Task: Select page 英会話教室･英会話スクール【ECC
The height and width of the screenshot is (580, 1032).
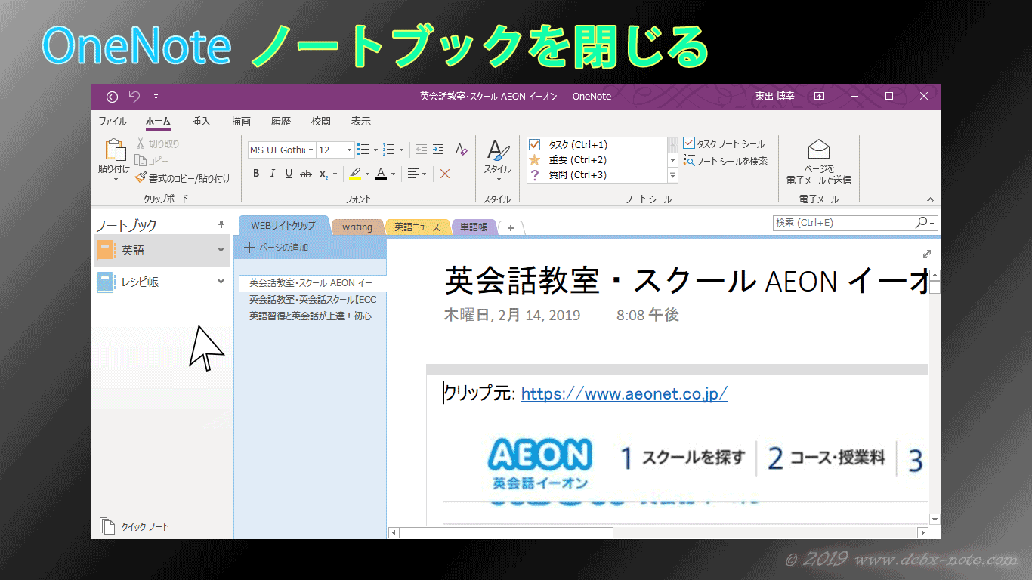Action: tap(312, 300)
